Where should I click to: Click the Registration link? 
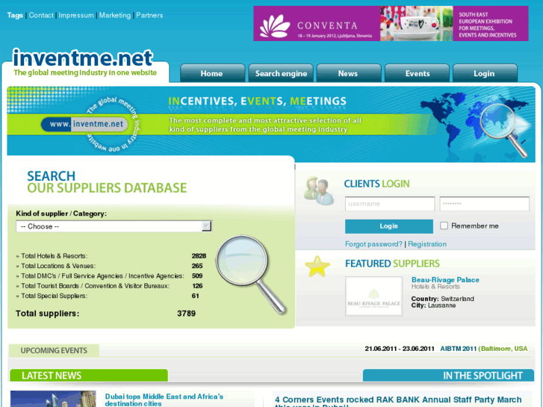coord(427,244)
